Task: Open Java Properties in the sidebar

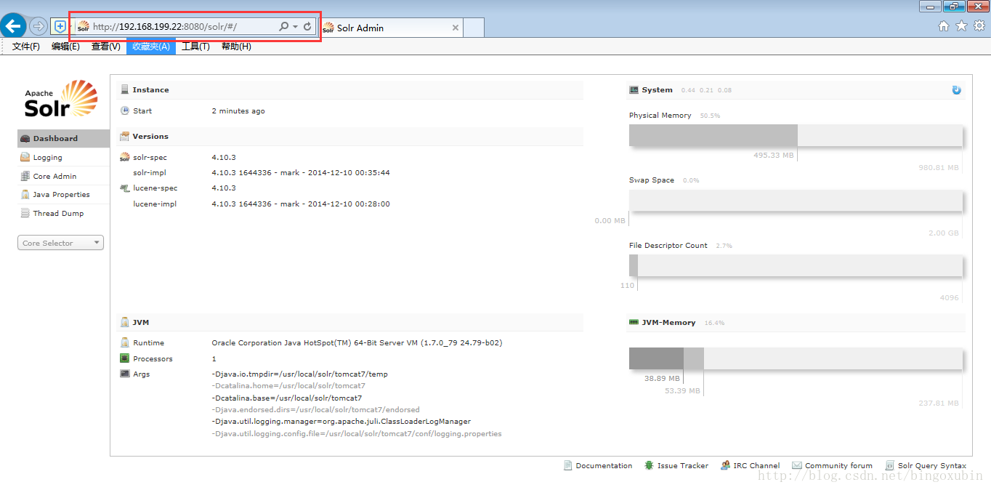Action: pos(63,195)
